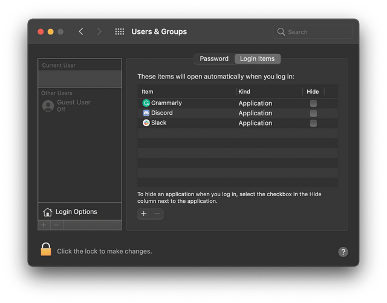This screenshot has height=303, width=387.
Task: Remove login item with minus button
Action: (x=157, y=214)
